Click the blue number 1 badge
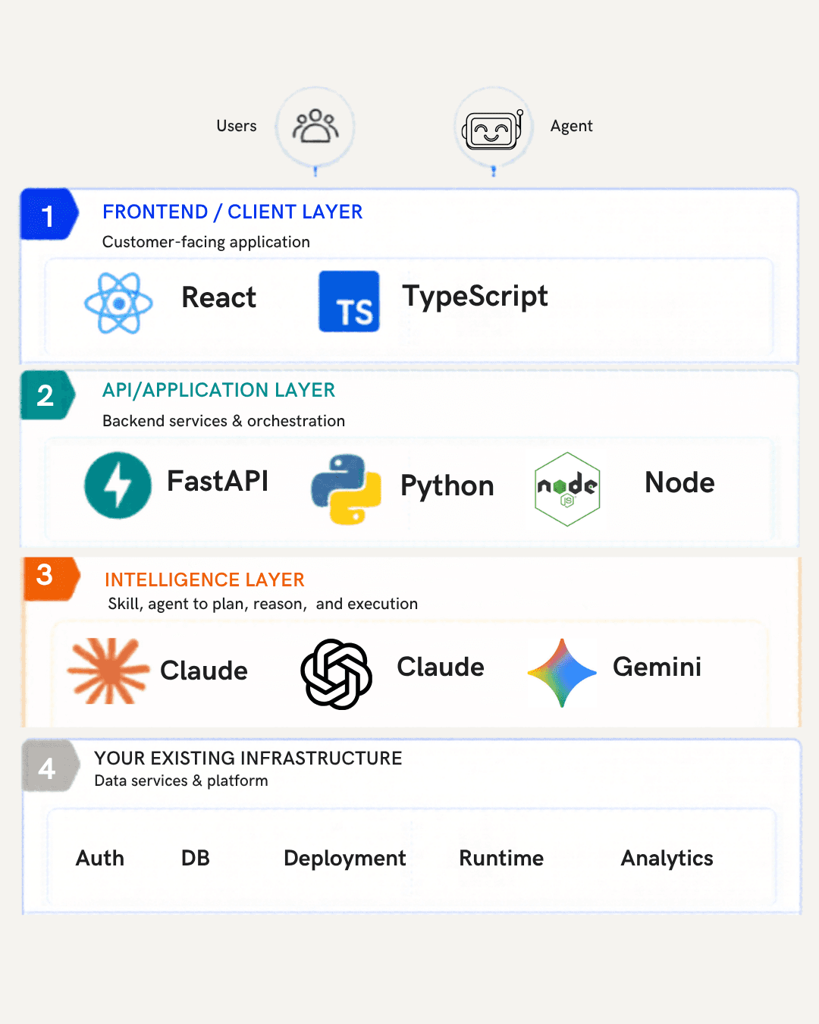Image resolution: width=819 pixels, height=1024 pixels. 49,215
